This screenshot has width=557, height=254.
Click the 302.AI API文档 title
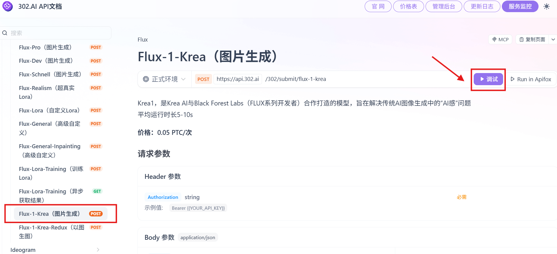[40, 6]
